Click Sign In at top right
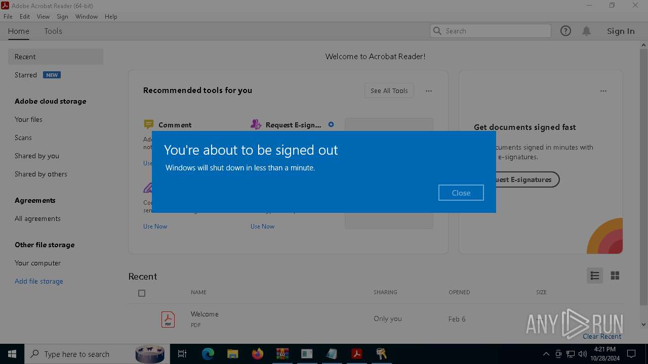This screenshot has width=648, height=364. (621, 31)
